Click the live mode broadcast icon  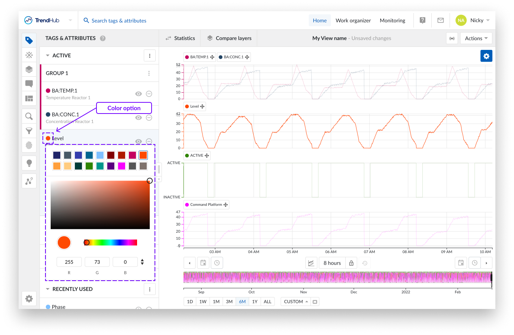point(452,38)
